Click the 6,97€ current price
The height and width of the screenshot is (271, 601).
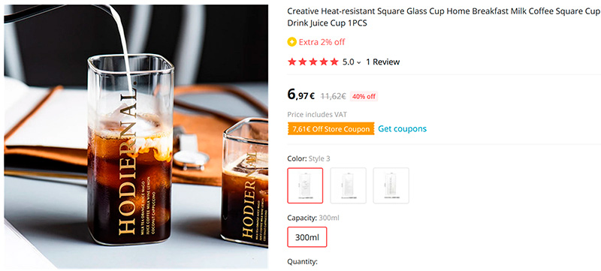click(301, 95)
